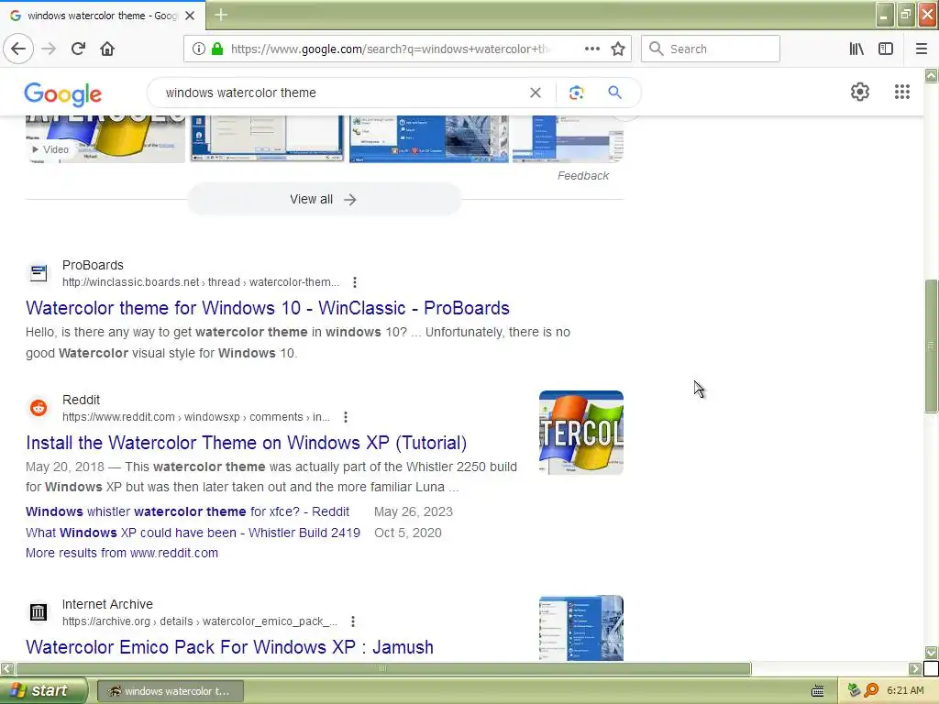Viewport: 939px width, 704px height.
Task: Close the windows watercolor theme tab
Action: click(x=190, y=16)
